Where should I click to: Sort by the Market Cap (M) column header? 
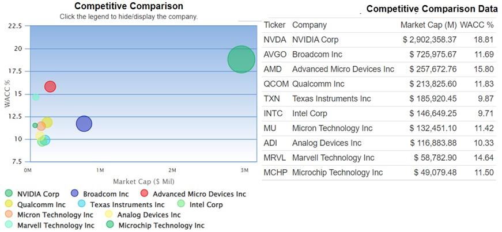pyautogui.click(x=428, y=25)
